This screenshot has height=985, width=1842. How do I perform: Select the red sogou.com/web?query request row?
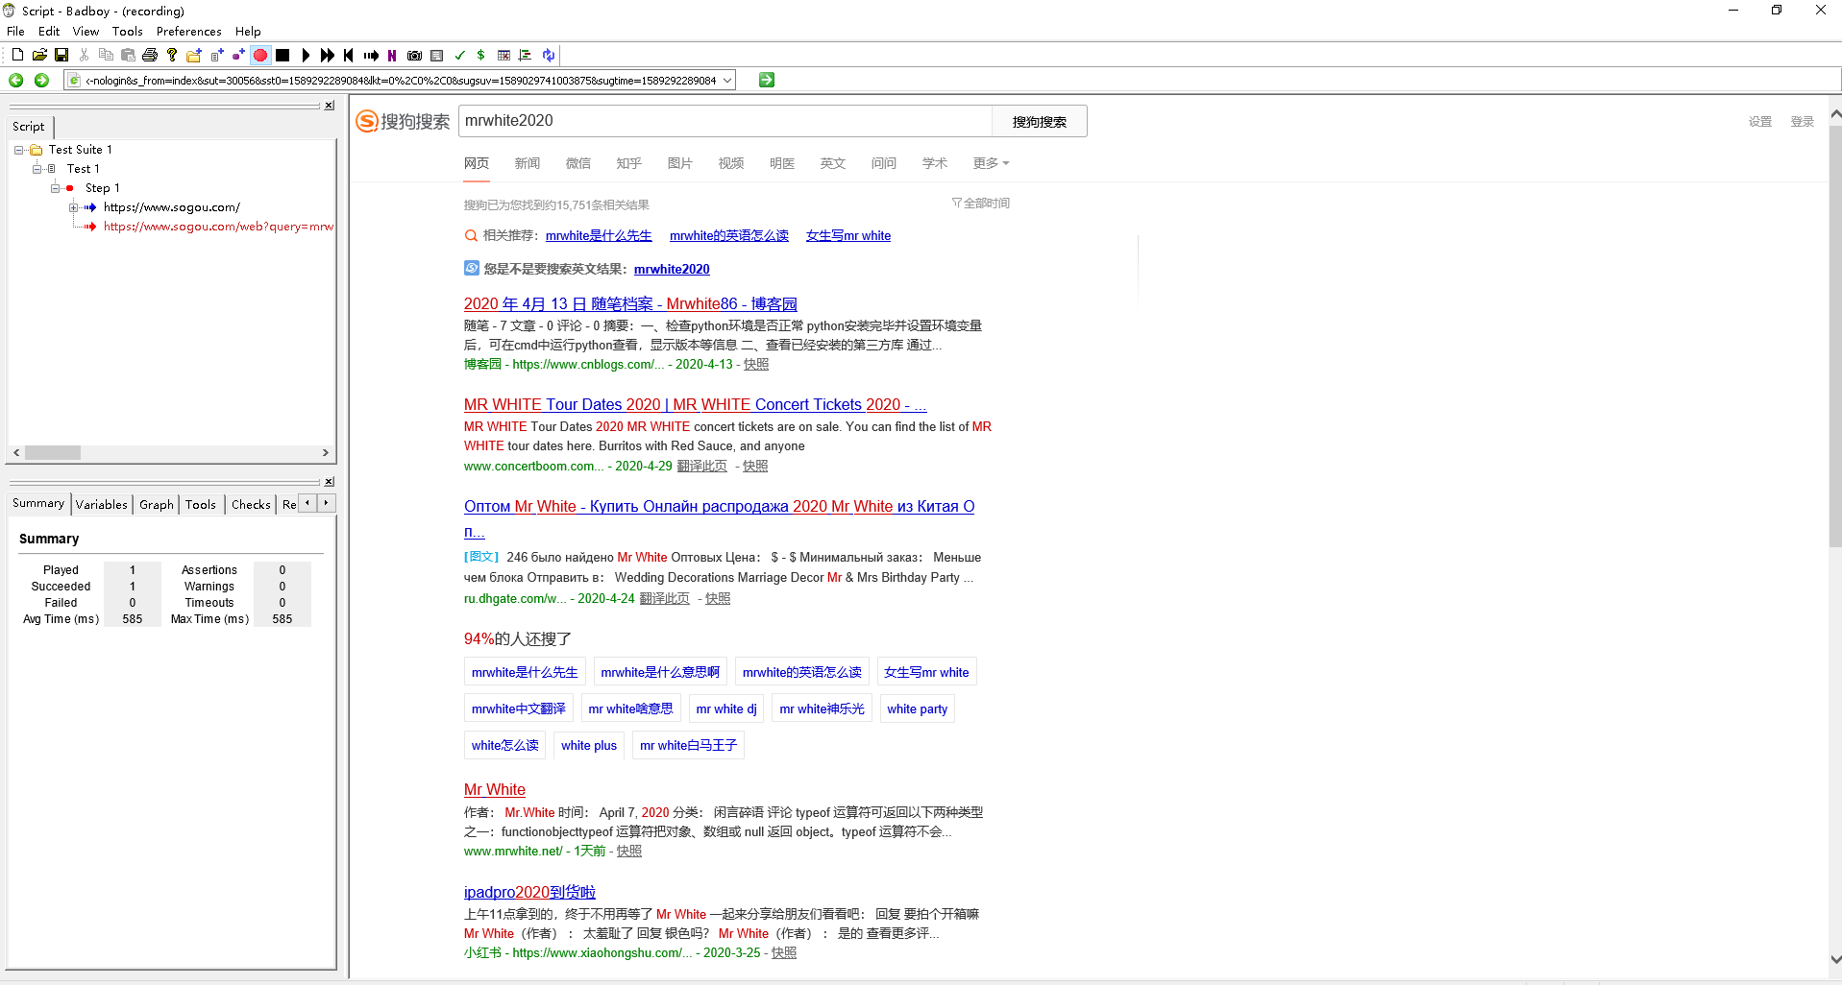(218, 227)
